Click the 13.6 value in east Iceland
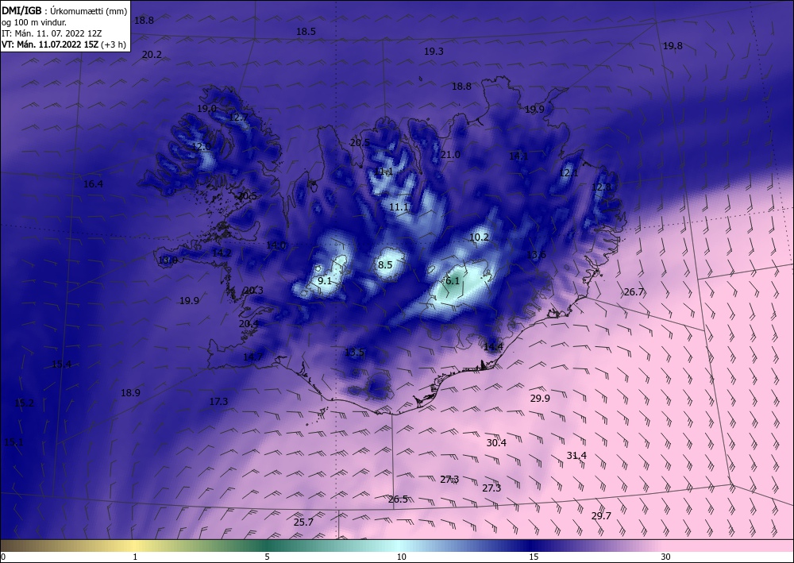 click(536, 254)
